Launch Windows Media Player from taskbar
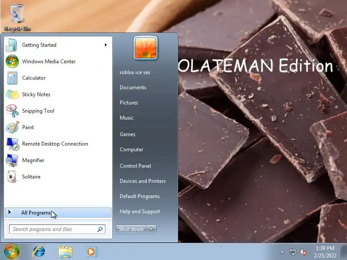347x260 pixels. pyautogui.click(x=91, y=252)
